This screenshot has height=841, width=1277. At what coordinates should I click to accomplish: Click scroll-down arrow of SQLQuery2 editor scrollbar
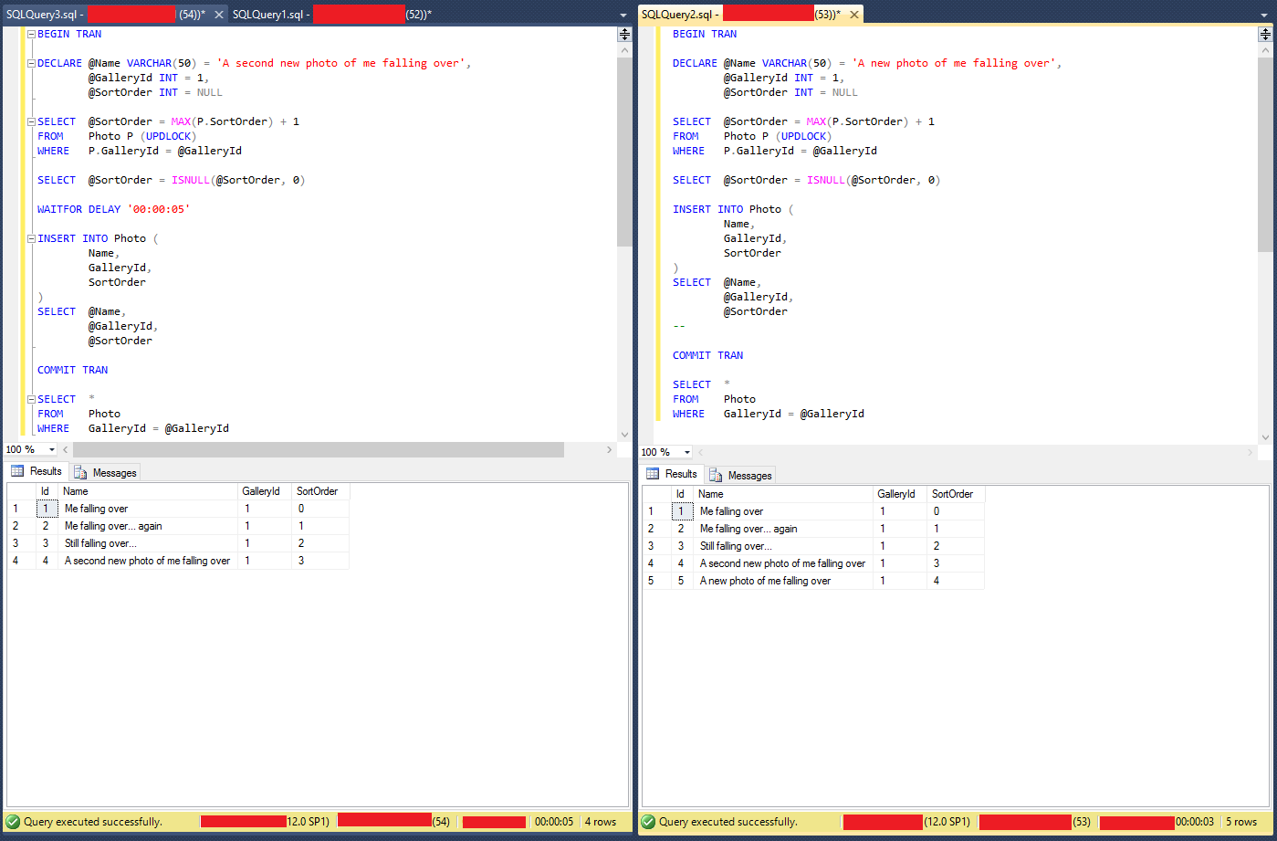(1265, 437)
